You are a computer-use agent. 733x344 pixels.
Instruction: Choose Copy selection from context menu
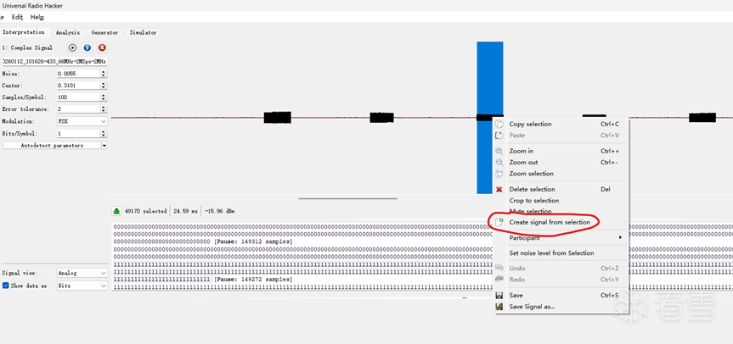(x=530, y=124)
